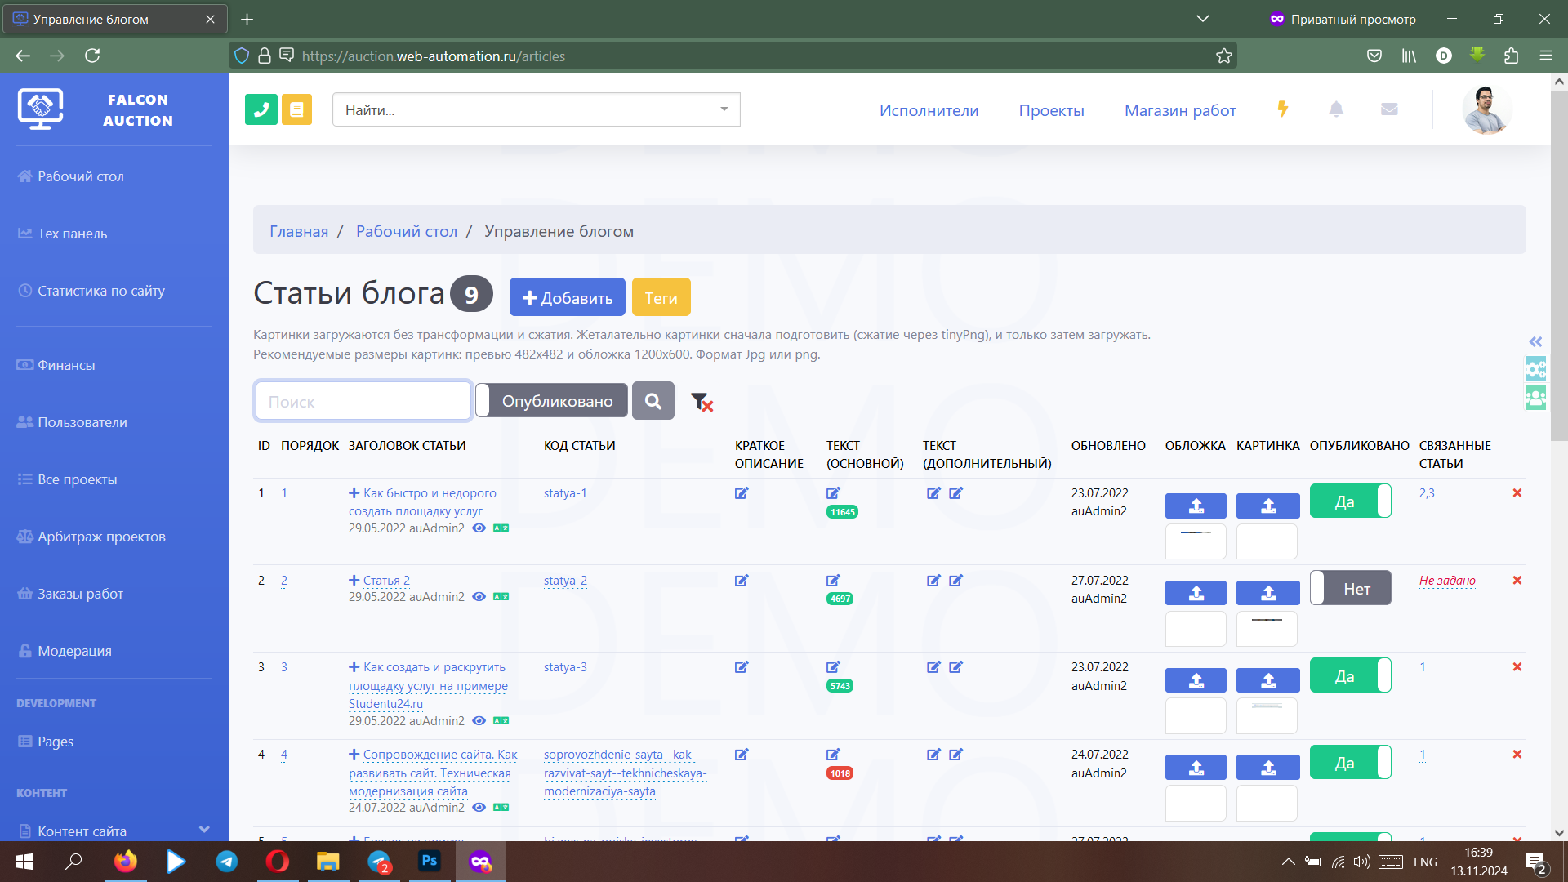Toggle the Нет publish switch for Статья 2
1568x882 pixels.
point(1350,587)
